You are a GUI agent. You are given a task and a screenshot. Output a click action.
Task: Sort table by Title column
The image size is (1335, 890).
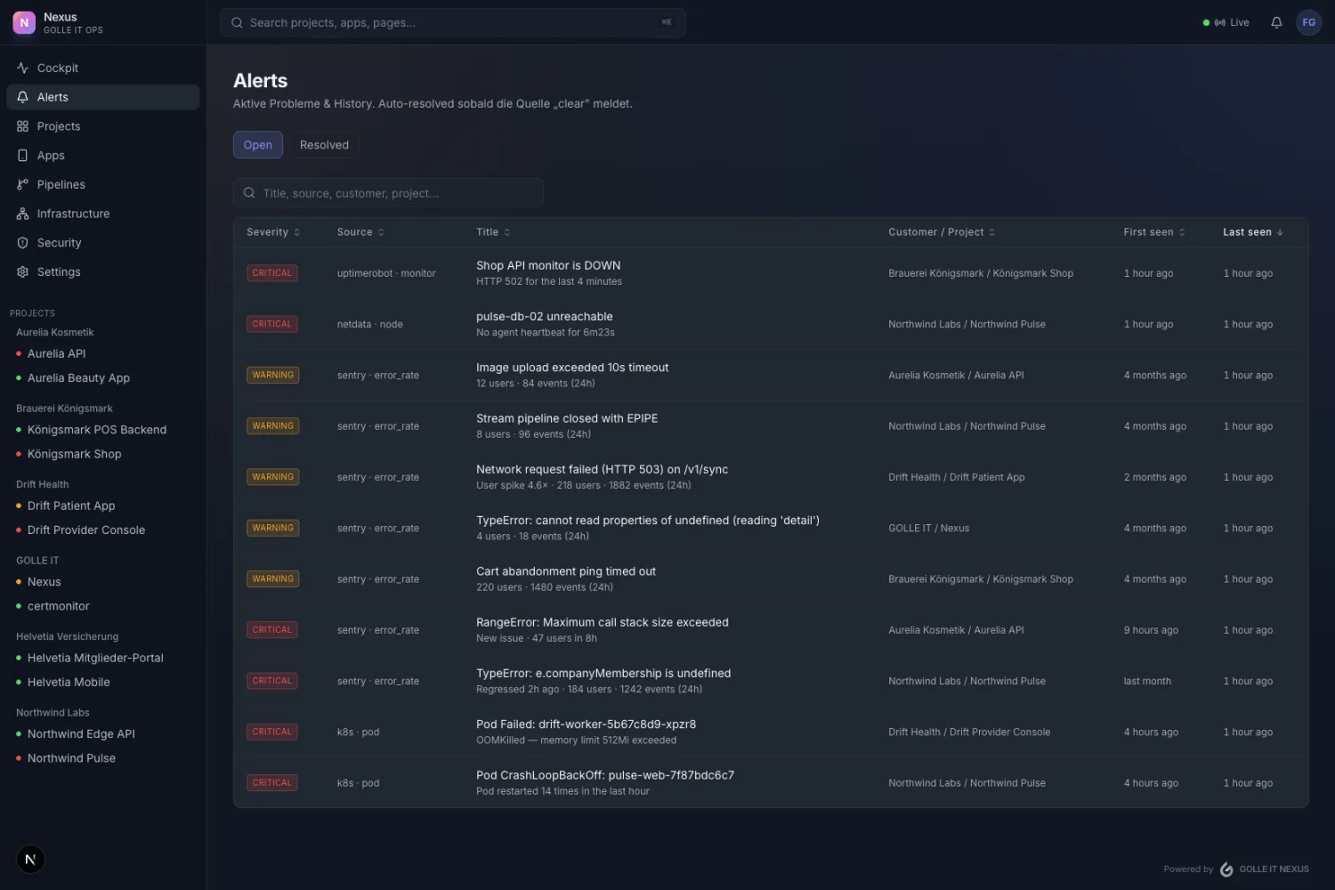pyautogui.click(x=493, y=232)
